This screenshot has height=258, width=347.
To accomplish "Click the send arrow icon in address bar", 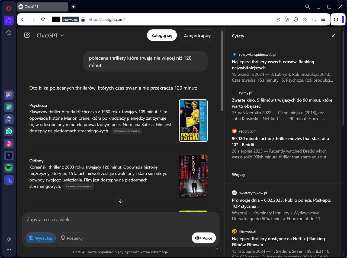I will (305, 20).
